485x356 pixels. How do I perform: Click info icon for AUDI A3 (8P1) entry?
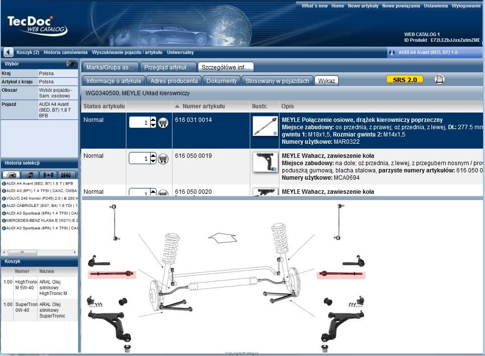click(x=4, y=191)
